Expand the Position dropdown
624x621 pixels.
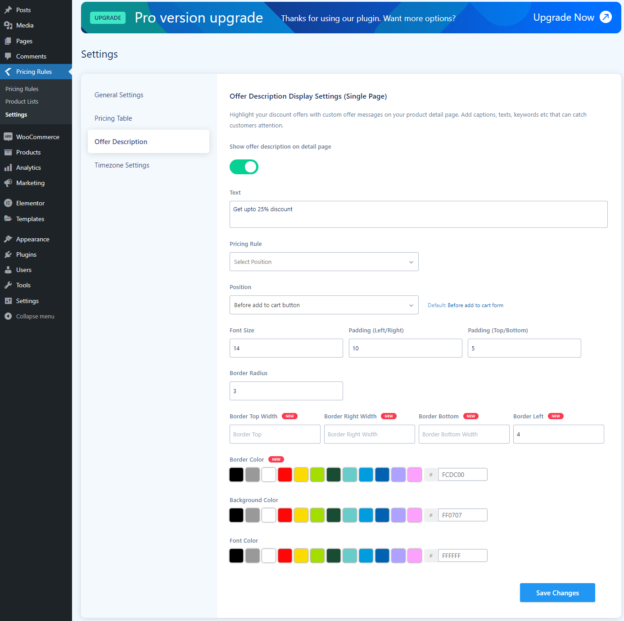point(324,305)
